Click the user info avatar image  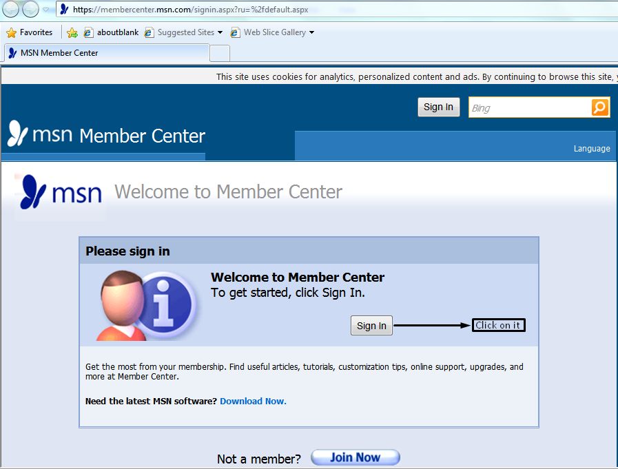pyautogui.click(x=147, y=306)
